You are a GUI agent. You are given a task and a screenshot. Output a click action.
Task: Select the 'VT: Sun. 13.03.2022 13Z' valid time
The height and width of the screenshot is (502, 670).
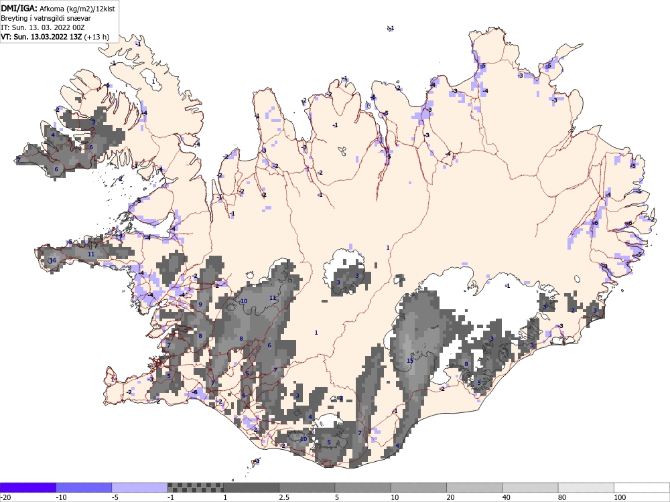[x=41, y=37]
